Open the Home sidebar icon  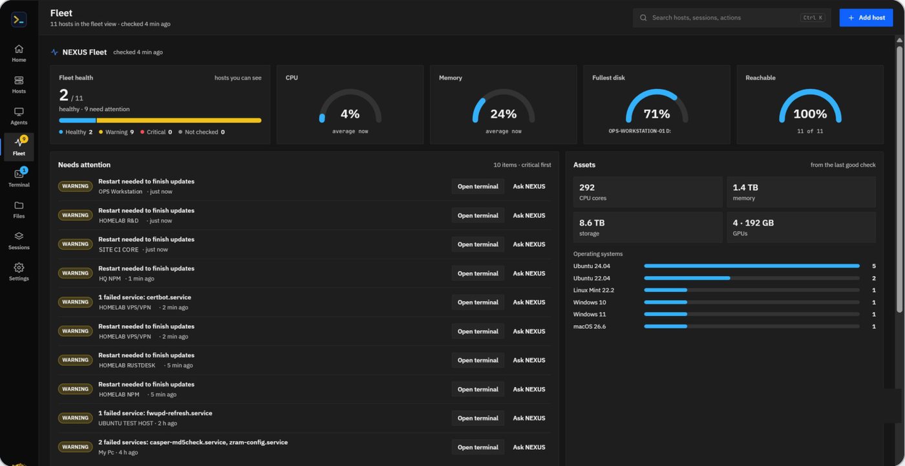(x=19, y=49)
